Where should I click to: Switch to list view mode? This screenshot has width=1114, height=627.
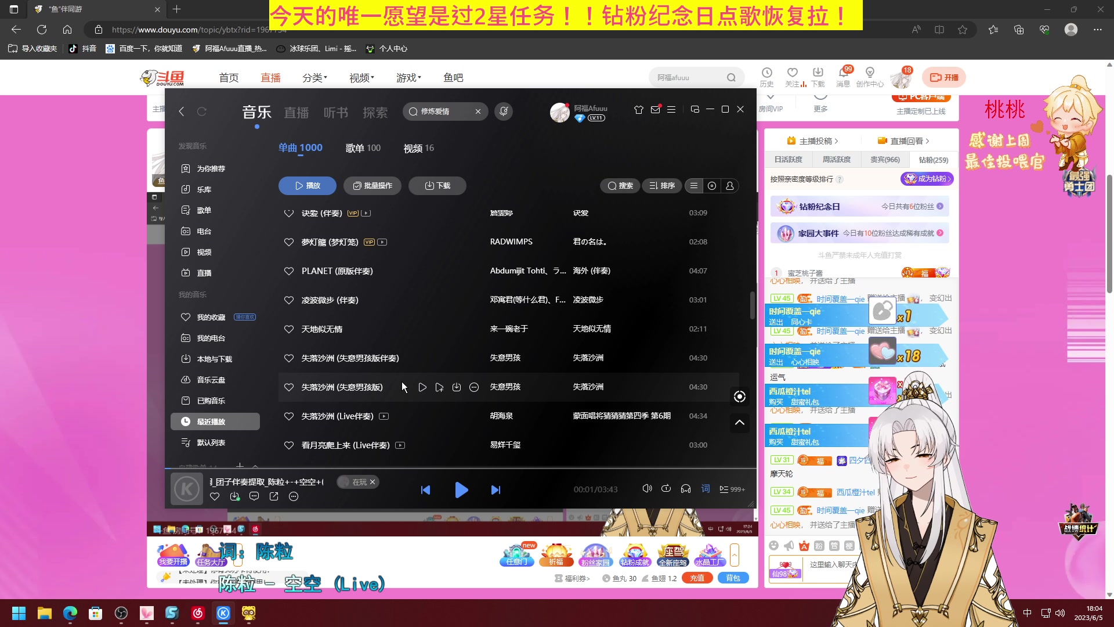point(694,186)
